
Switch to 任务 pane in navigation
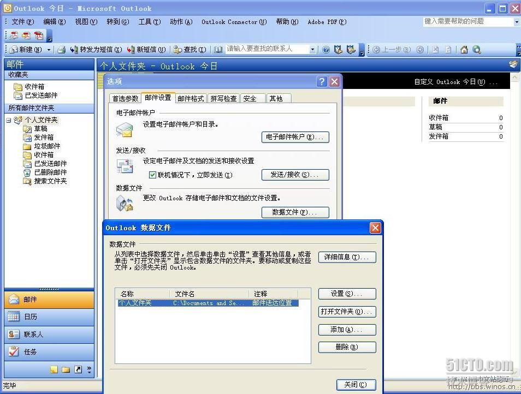[49, 352]
